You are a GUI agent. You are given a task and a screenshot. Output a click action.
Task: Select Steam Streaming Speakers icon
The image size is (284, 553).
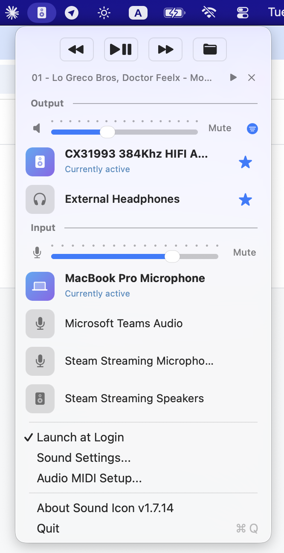tap(40, 399)
